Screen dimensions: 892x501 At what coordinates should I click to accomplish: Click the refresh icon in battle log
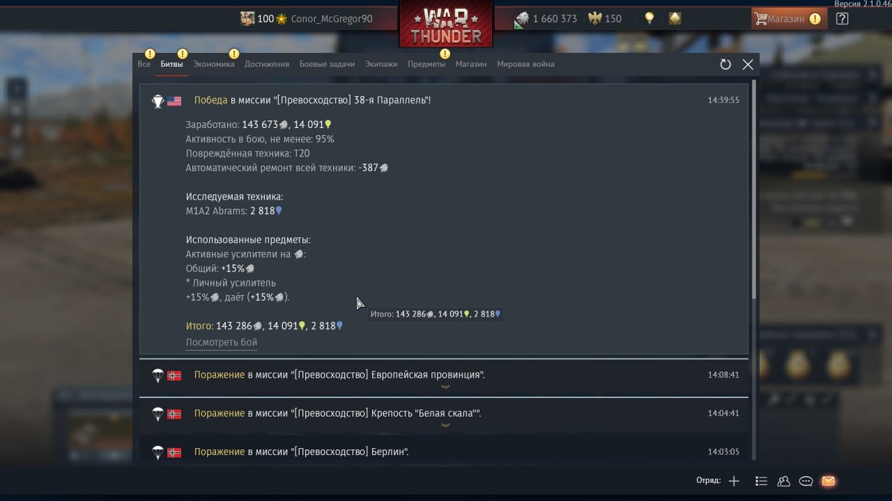725,64
